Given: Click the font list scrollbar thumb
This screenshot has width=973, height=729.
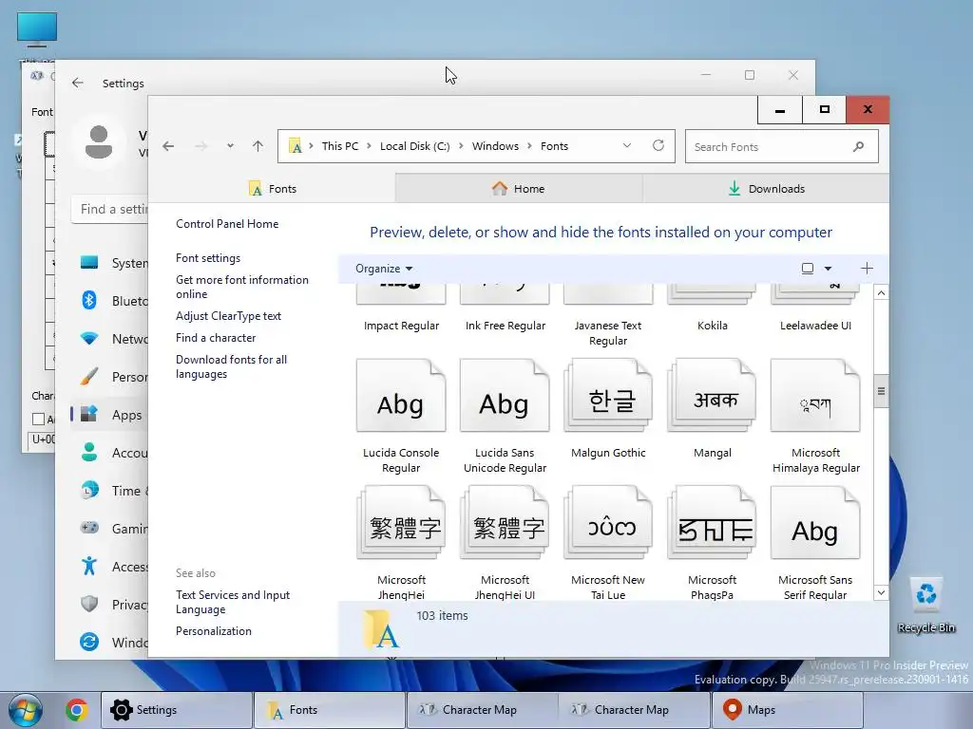Looking at the screenshot, I should tap(881, 391).
